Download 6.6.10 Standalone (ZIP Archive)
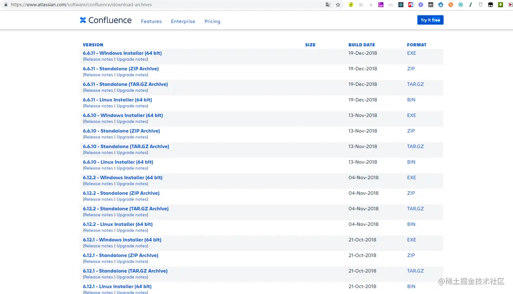 (121, 131)
